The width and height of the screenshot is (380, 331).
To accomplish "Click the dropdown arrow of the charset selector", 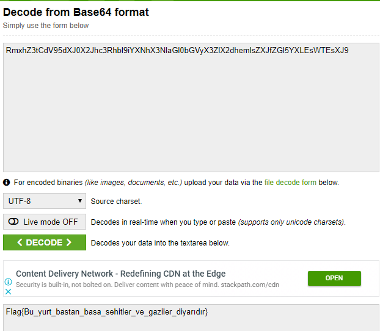I will coord(80,201).
